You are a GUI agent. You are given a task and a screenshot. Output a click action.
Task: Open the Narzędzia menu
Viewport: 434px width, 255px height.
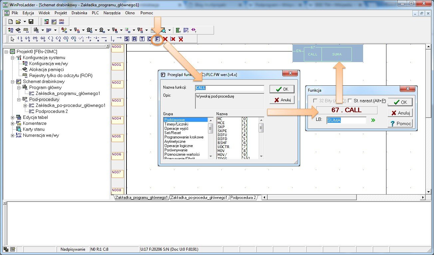pyautogui.click(x=112, y=13)
